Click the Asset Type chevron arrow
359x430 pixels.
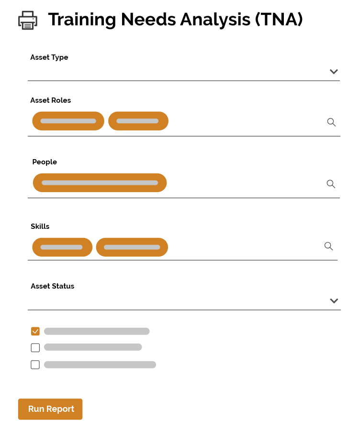pos(334,72)
